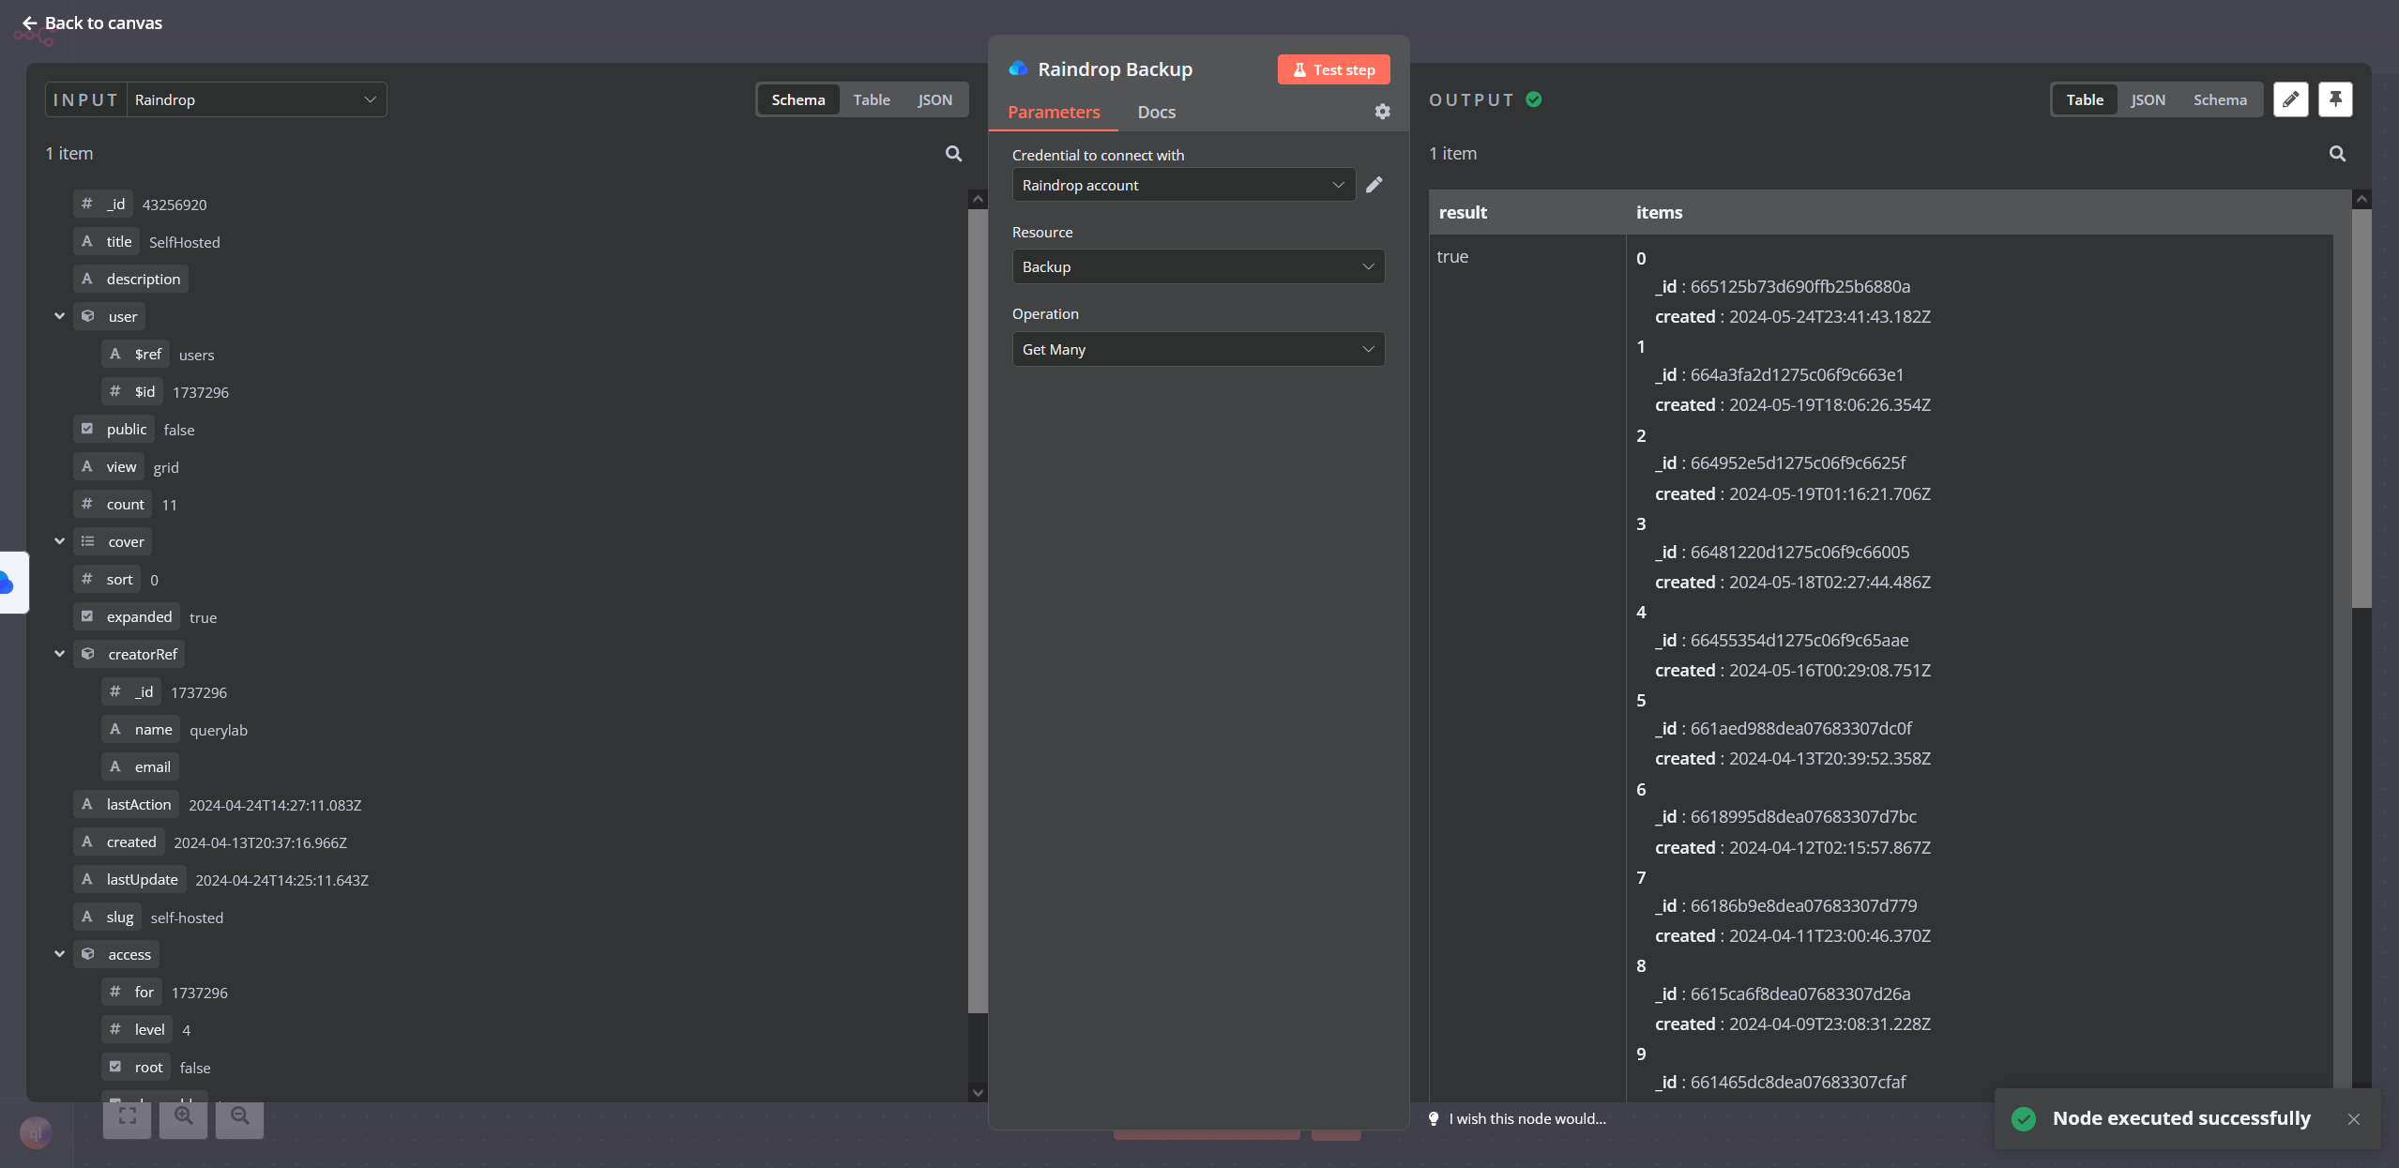Click the input panel scrollbar thumb
Image resolution: width=2399 pixels, height=1168 pixels.
tap(978, 611)
